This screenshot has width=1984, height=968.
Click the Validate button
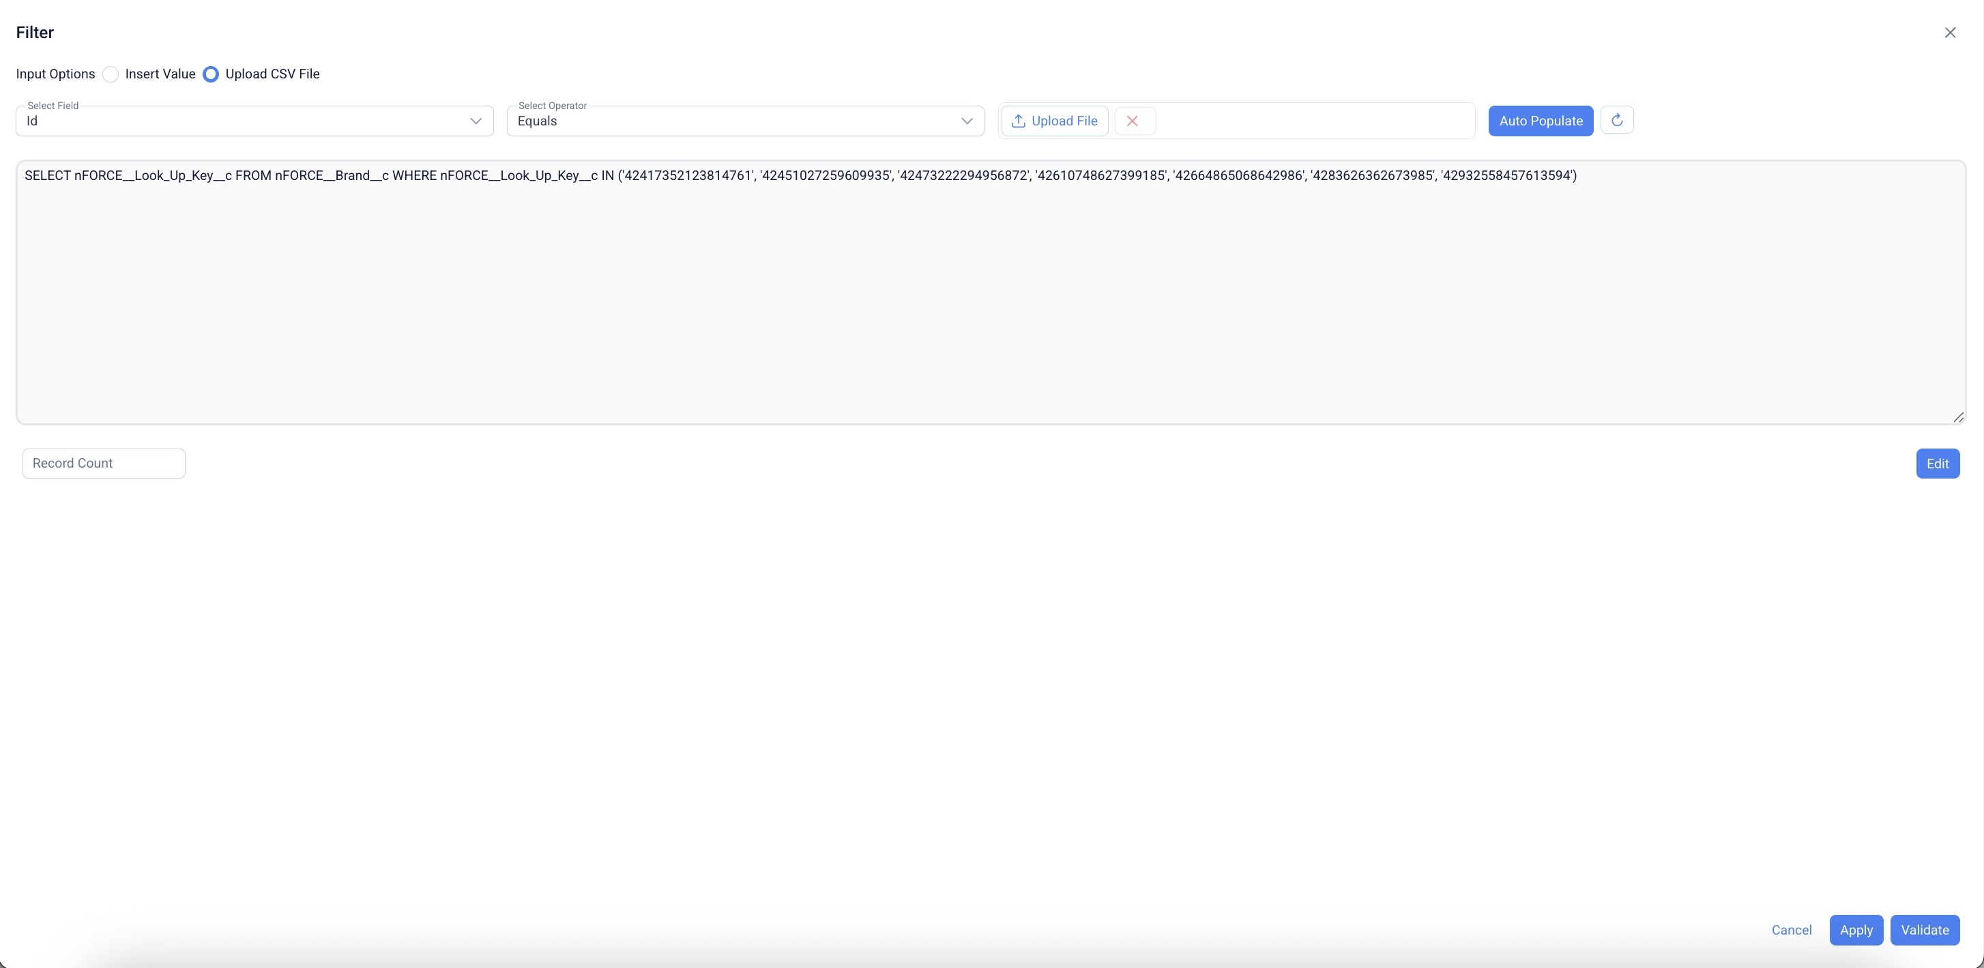click(x=1924, y=930)
